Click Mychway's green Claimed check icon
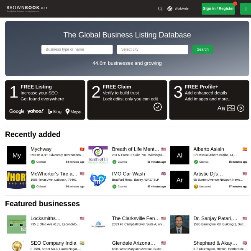This screenshot has height=251, width=251. [x=33, y=162]
